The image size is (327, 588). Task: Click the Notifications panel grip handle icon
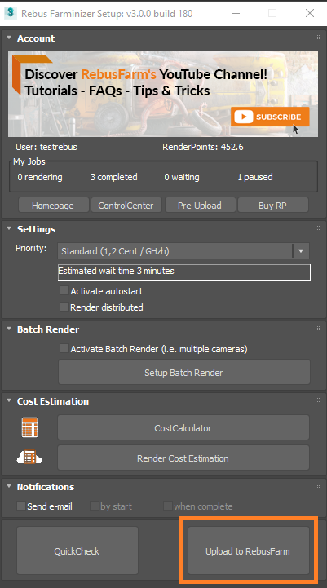pyautogui.click(x=318, y=485)
